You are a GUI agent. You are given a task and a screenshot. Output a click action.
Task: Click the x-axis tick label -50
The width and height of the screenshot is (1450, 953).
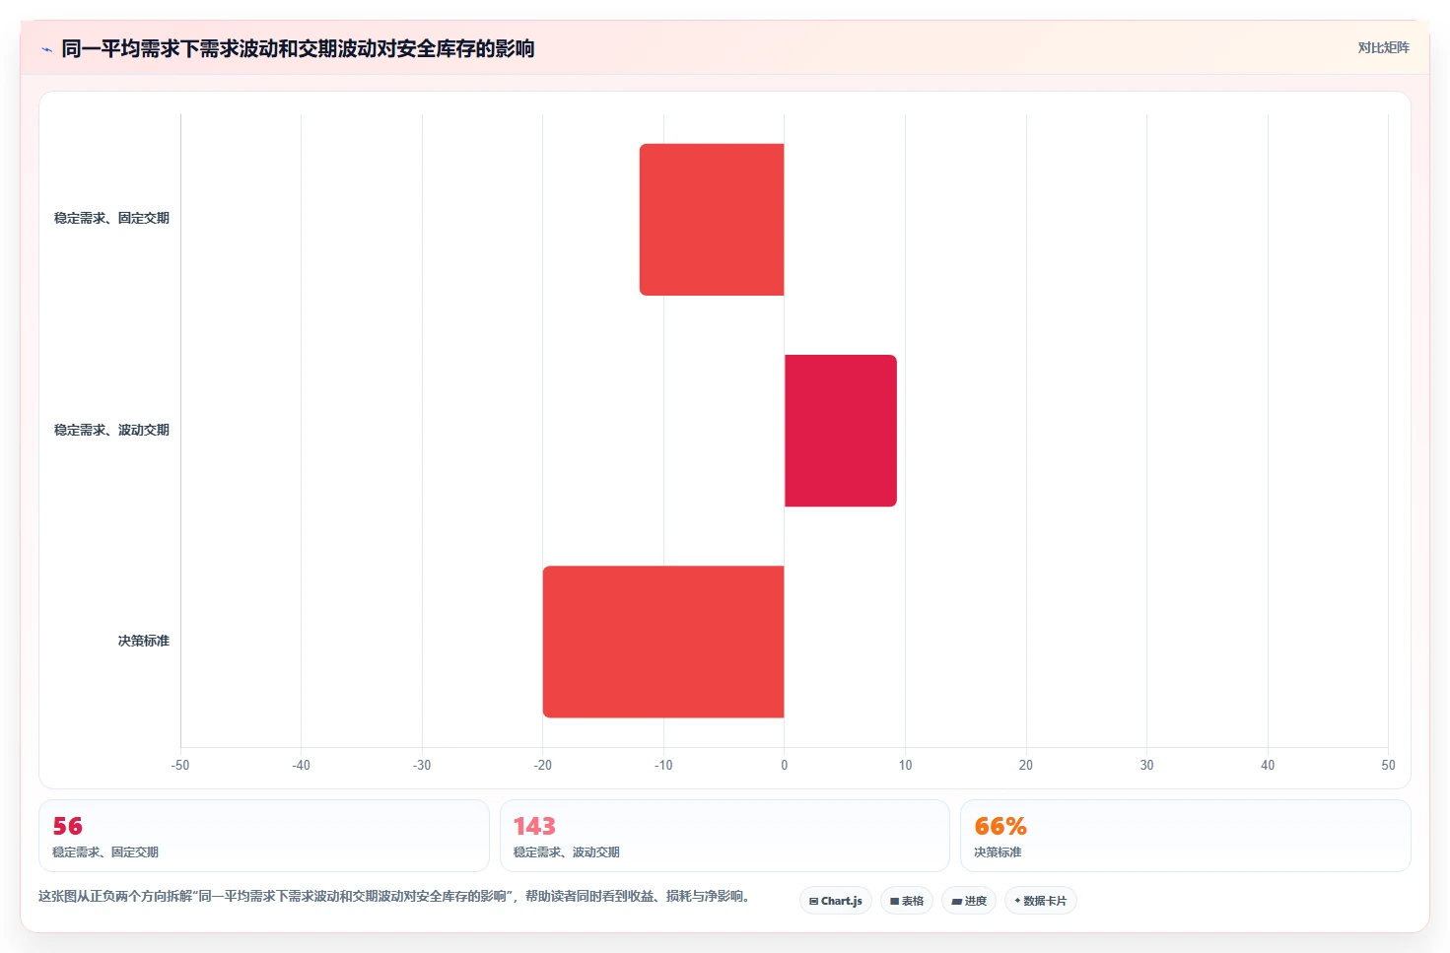[180, 765]
